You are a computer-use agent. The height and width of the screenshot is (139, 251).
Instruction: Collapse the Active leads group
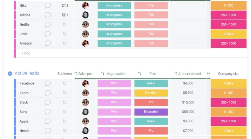[x=10, y=74]
